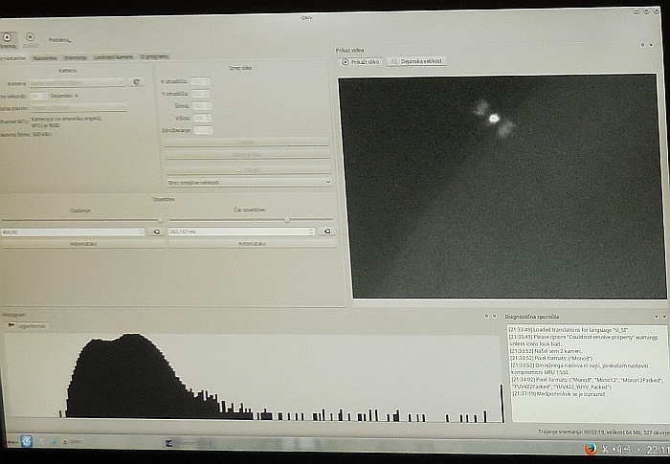Refresh the camera list icon
This screenshot has width=670, height=464.
(x=137, y=82)
